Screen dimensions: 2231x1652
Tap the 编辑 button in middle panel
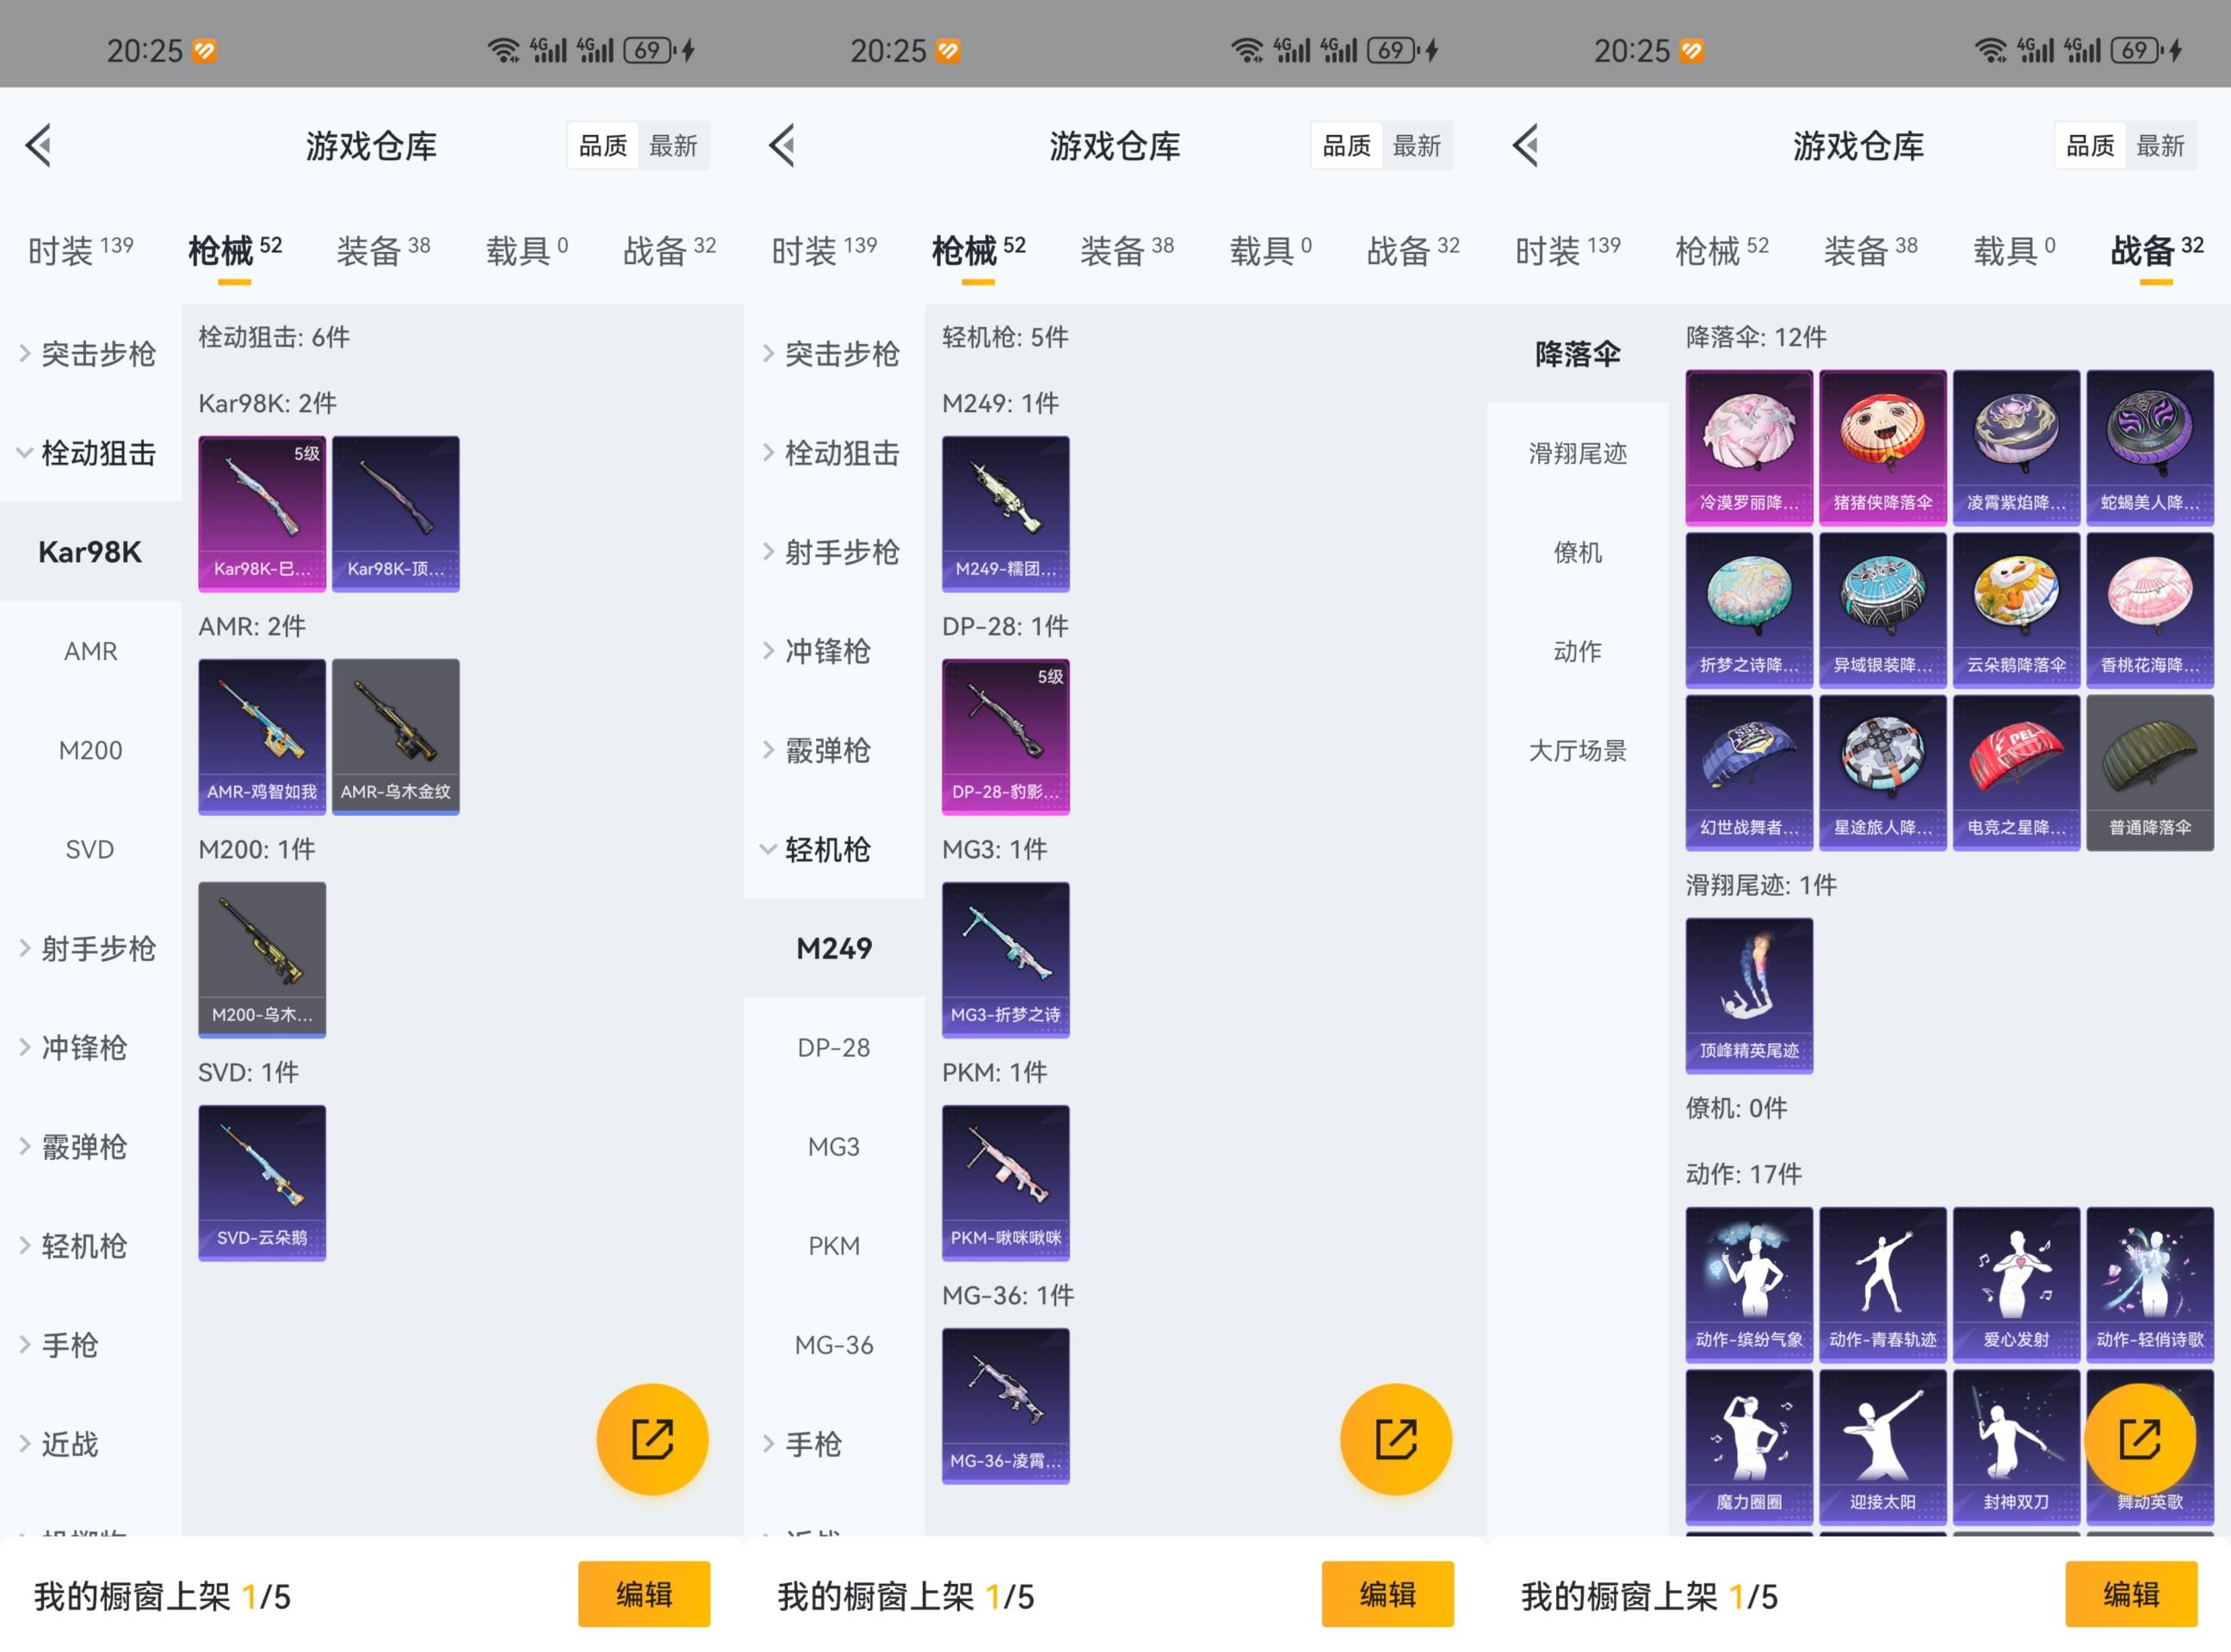pos(1387,1594)
